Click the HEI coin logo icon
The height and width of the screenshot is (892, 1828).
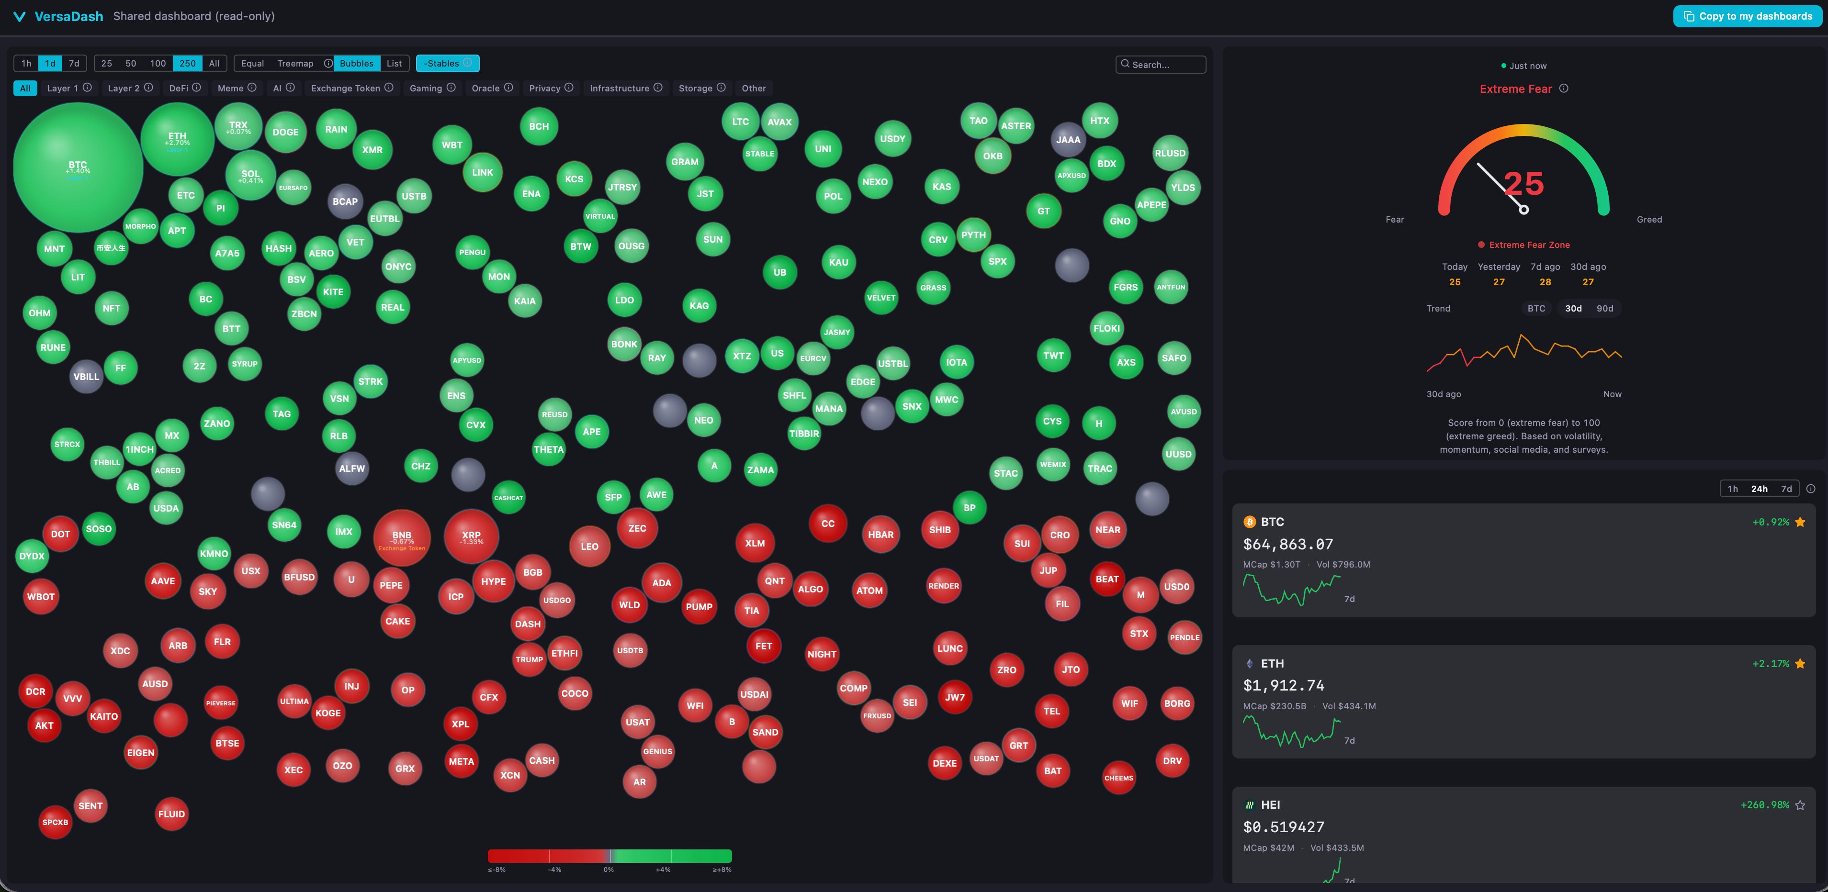[1250, 805]
